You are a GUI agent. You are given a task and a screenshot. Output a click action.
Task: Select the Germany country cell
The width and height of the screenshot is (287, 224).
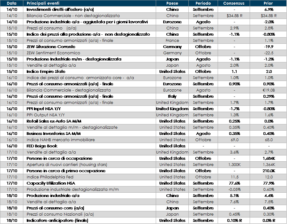(172, 53)
